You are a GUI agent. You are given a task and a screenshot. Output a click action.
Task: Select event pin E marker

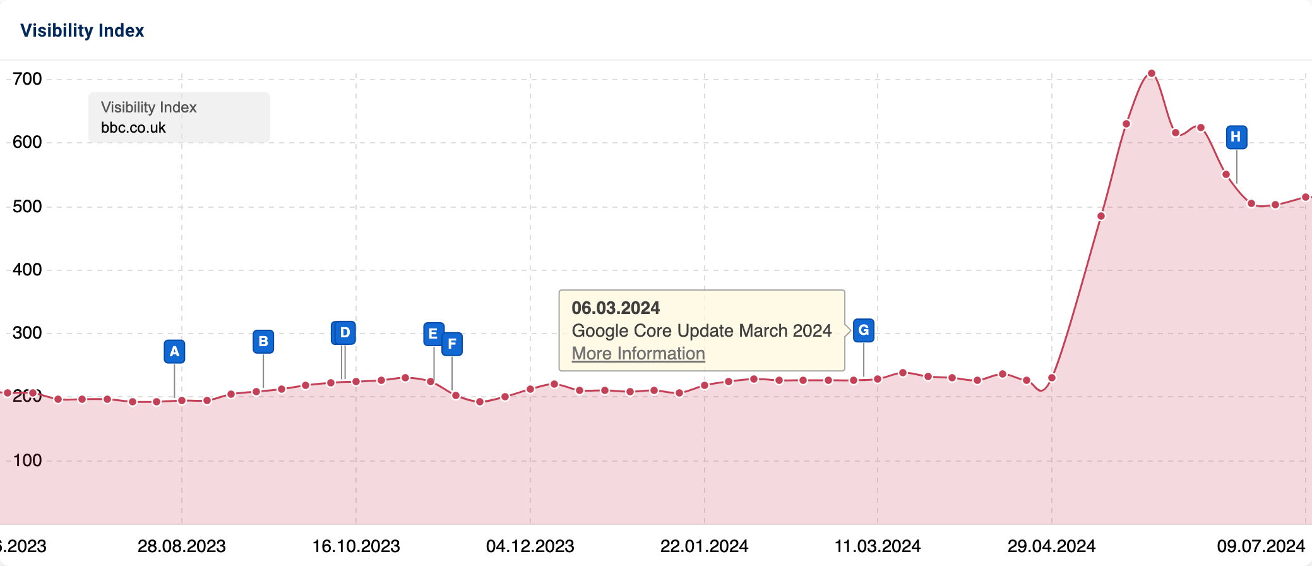[432, 334]
